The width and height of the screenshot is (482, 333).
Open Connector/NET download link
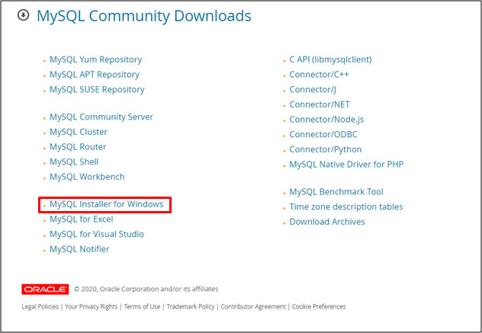coord(320,104)
